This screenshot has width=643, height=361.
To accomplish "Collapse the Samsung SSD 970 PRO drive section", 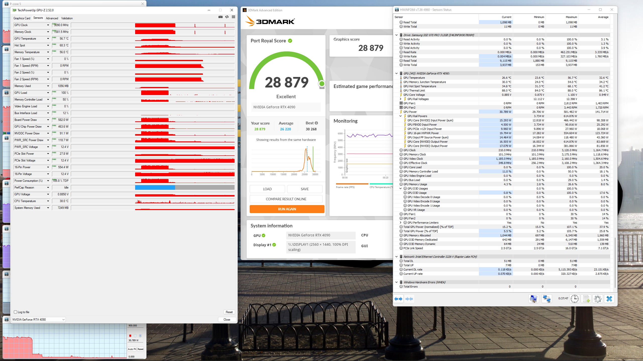I will [x=396, y=35].
